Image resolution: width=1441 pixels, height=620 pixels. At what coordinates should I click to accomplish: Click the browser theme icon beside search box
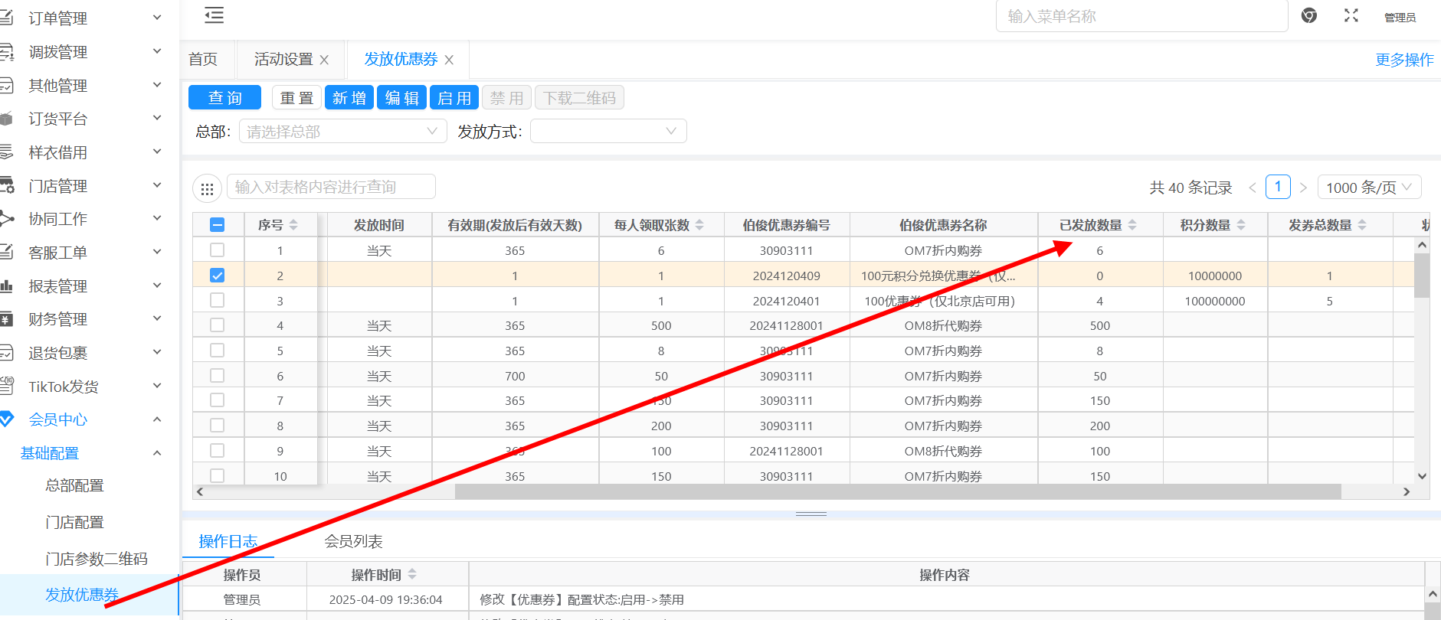[1309, 16]
